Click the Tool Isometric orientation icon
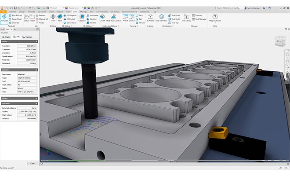This screenshot has width=290, height=176. click(162, 17)
